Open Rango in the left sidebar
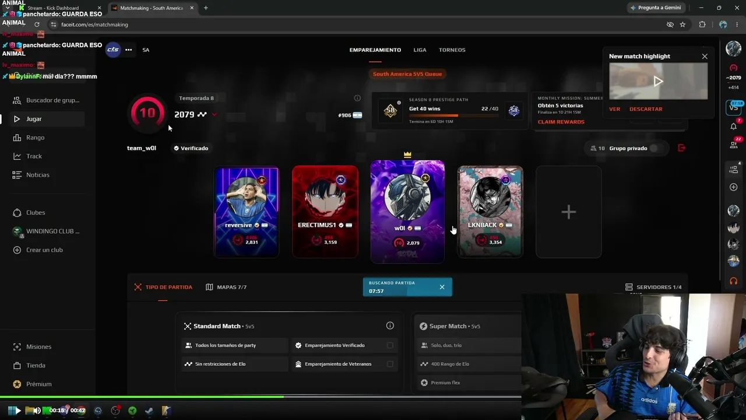This screenshot has width=746, height=420. (x=48, y=138)
